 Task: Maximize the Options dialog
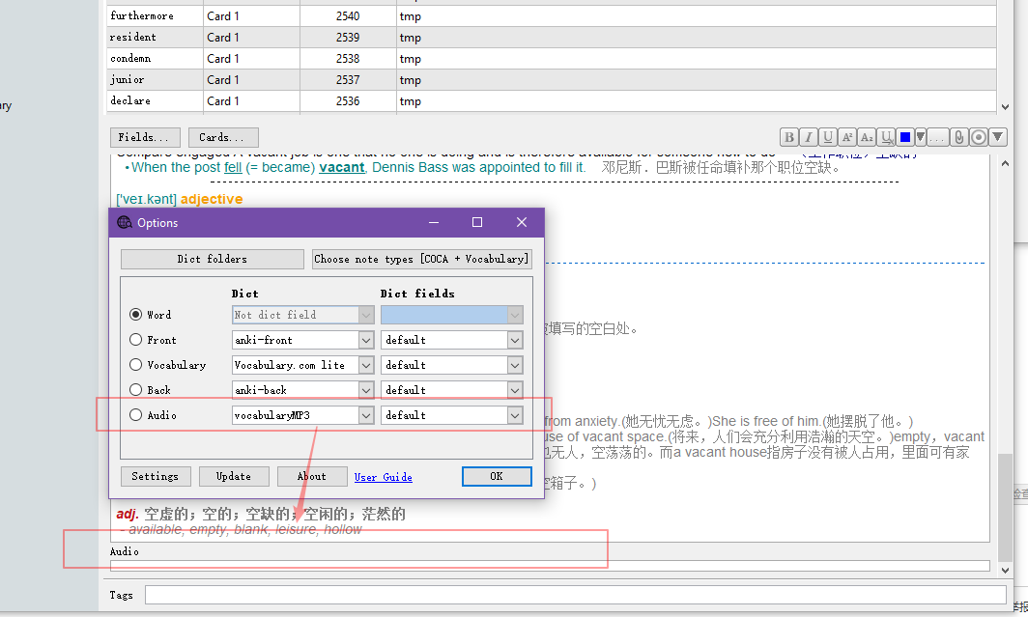pos(477,222)
